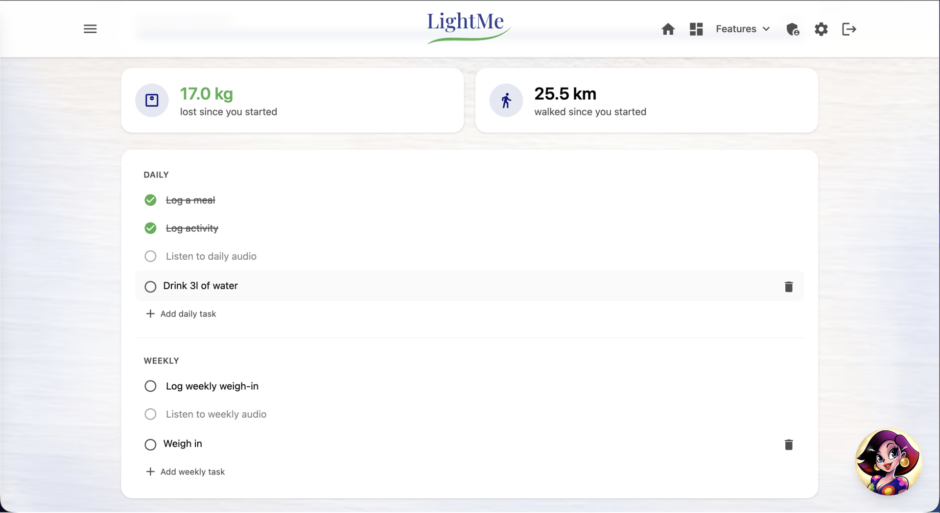The height and width of the screenshot is (513, 940).
Task: Click the 'Drink 3l of water' label
Action: 201,286
